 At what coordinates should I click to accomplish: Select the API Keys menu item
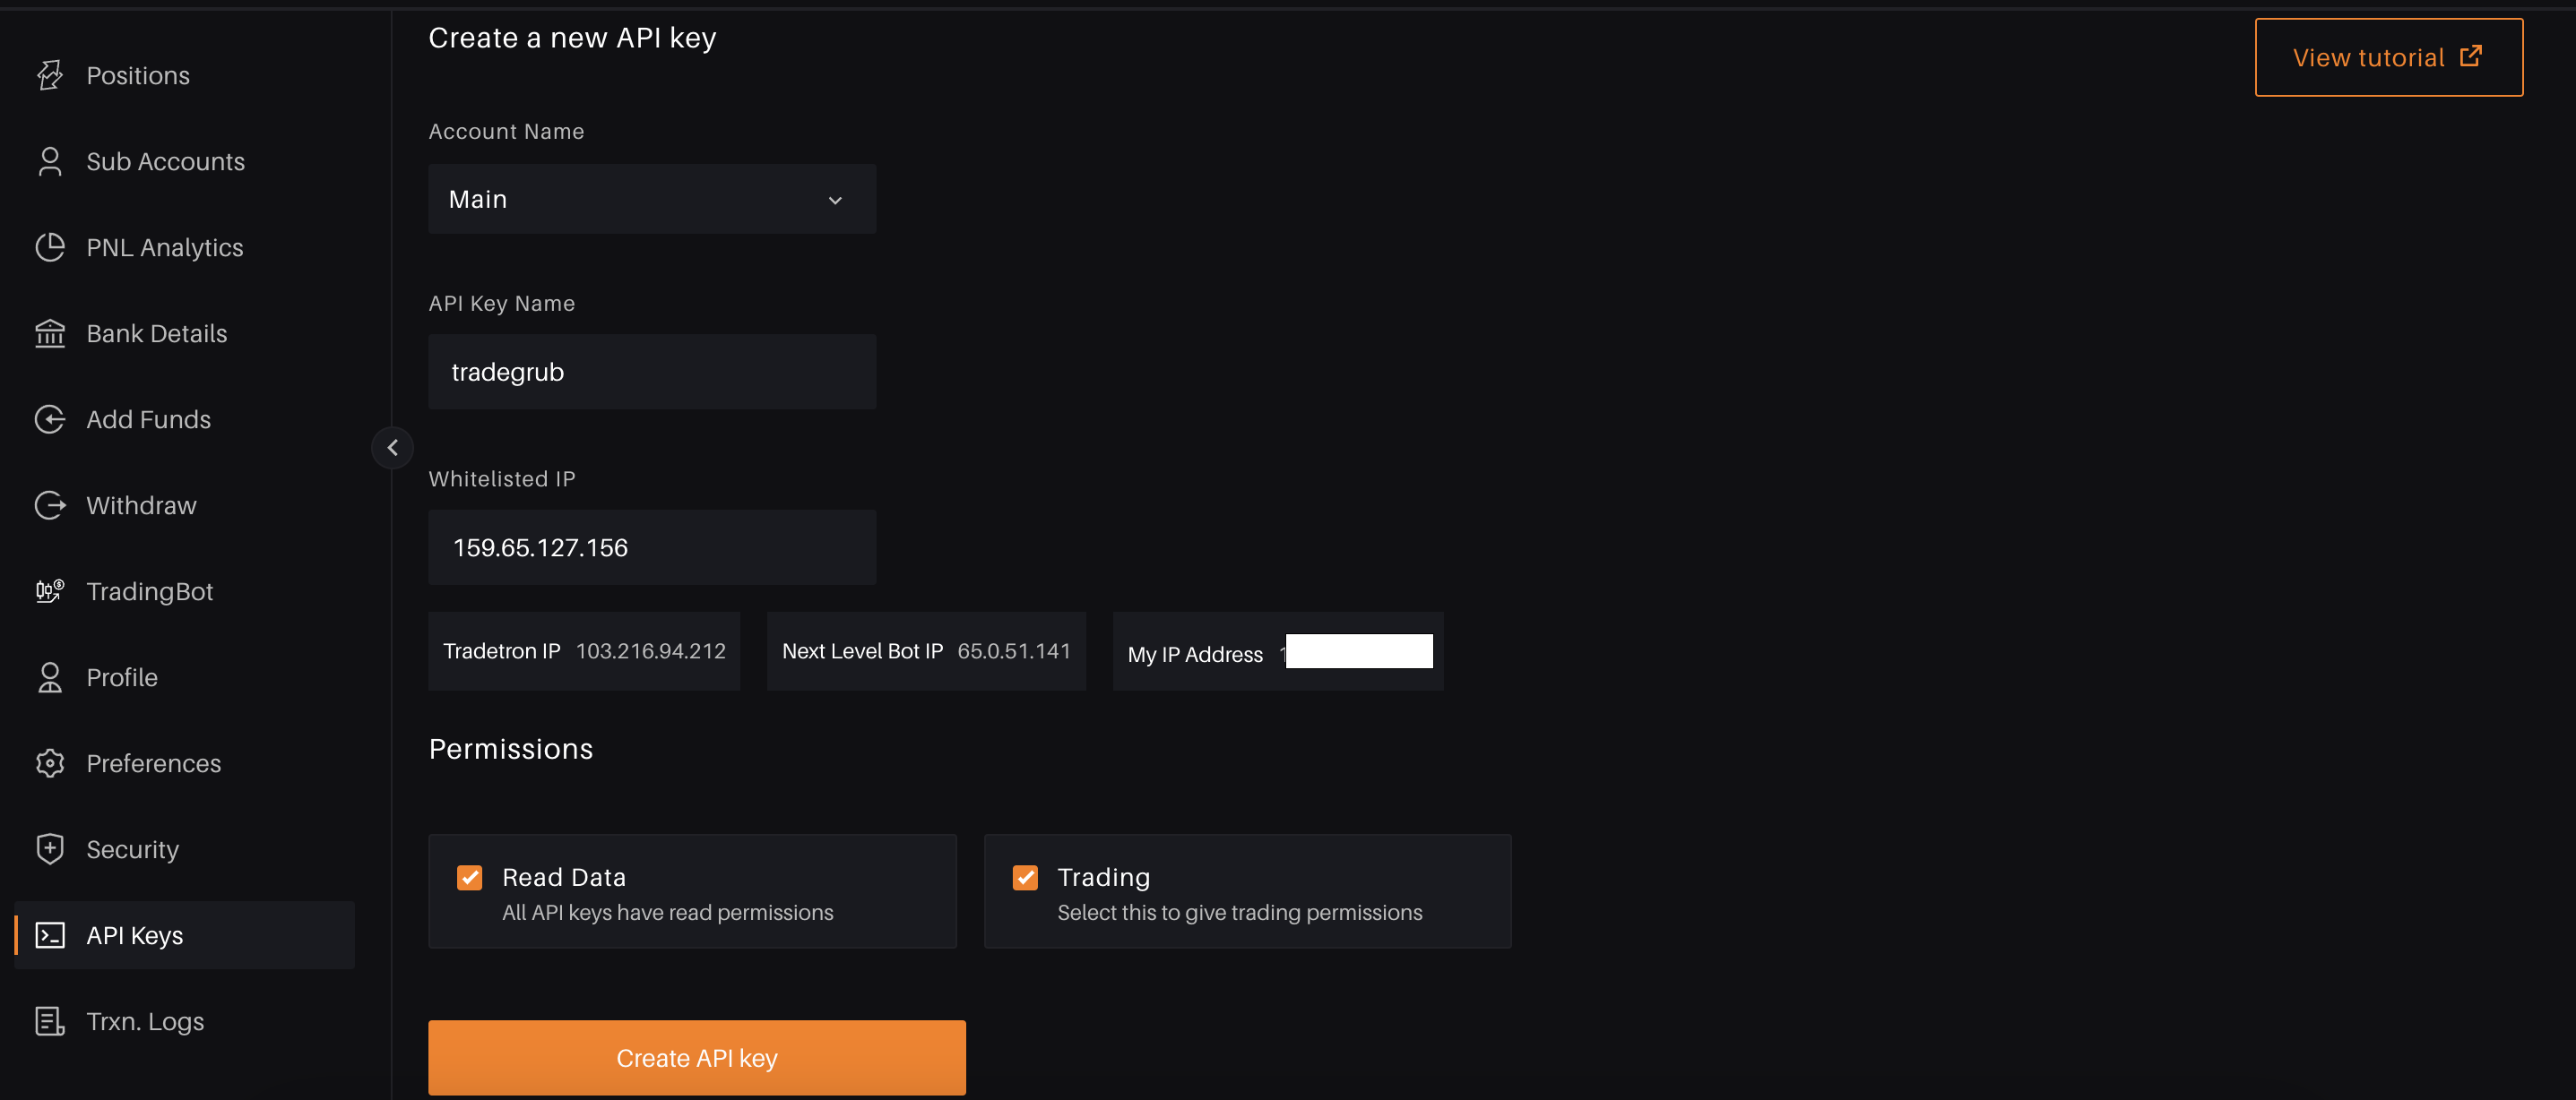click(184, 934)
